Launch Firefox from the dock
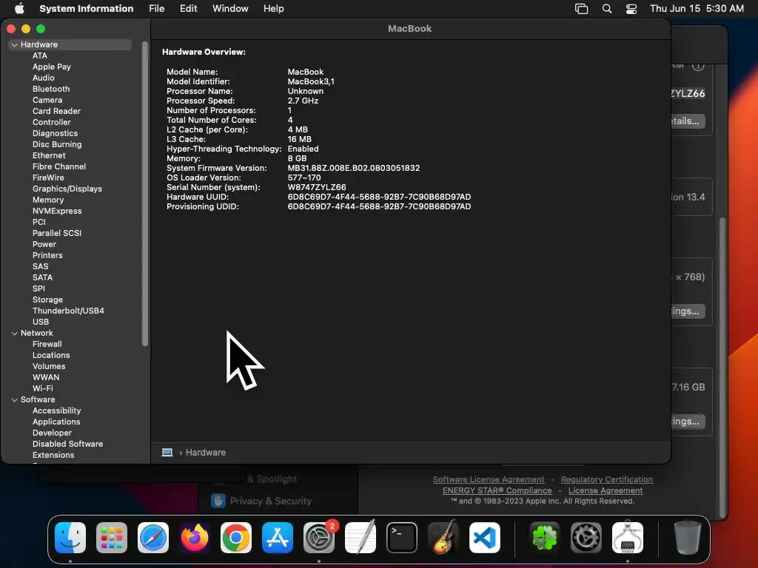This screenshot has height=568, width=758. (195, 538)
